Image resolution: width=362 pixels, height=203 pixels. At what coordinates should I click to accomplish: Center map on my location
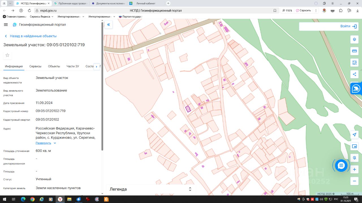[x=354, y=134]
